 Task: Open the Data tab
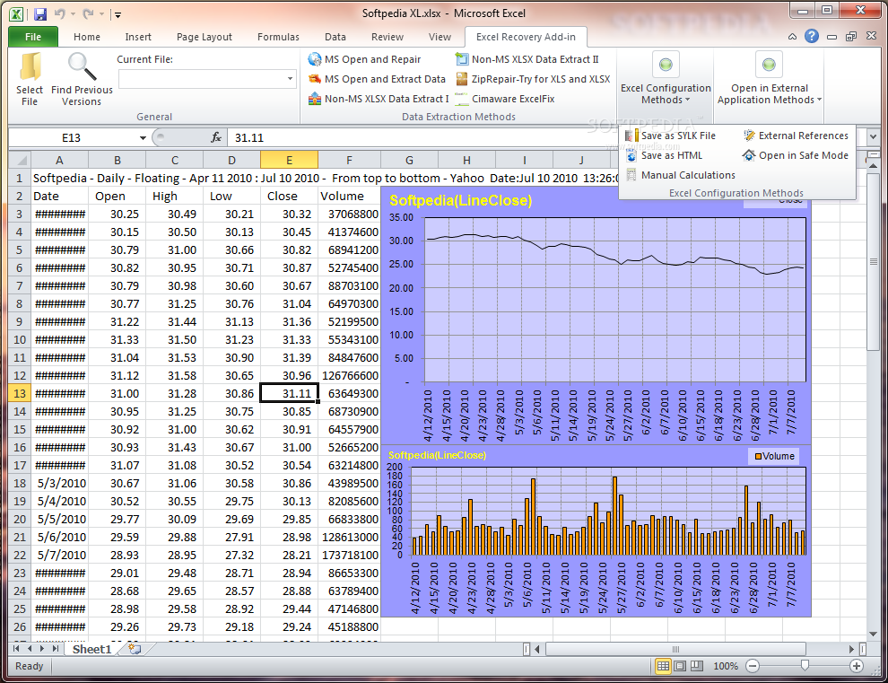[335, 37]
